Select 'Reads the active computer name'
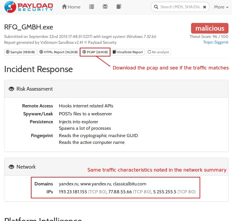Screen dimensions: 232x221 pos(92,142)
